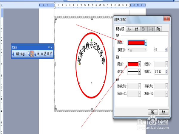Click 确定 button in dialog
Screen dimensions: 179x134
[x=153, y=112]
